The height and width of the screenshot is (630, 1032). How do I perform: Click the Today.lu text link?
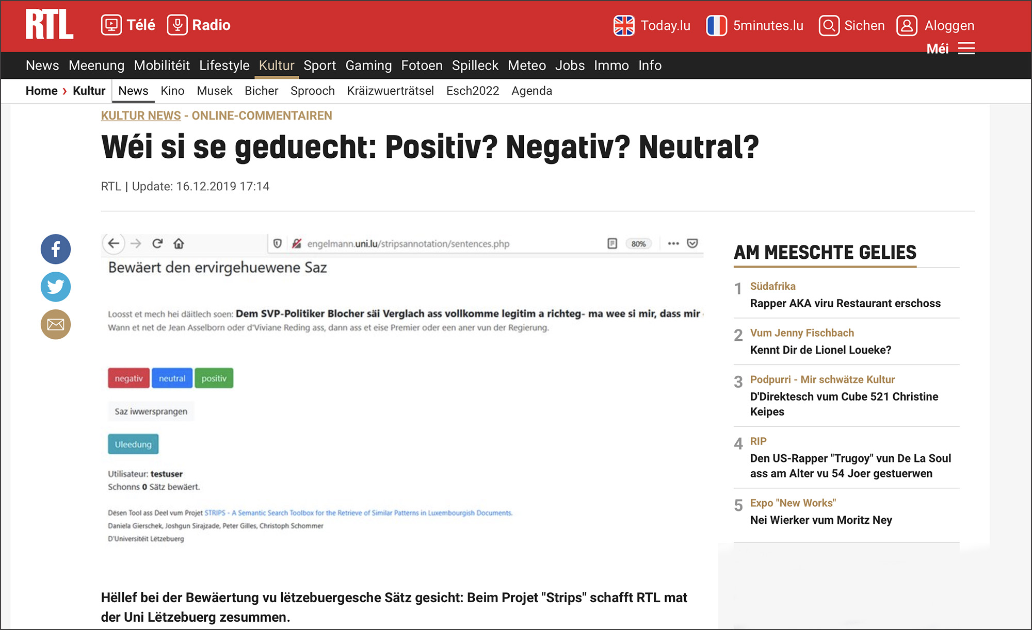(x=665, y=25)
